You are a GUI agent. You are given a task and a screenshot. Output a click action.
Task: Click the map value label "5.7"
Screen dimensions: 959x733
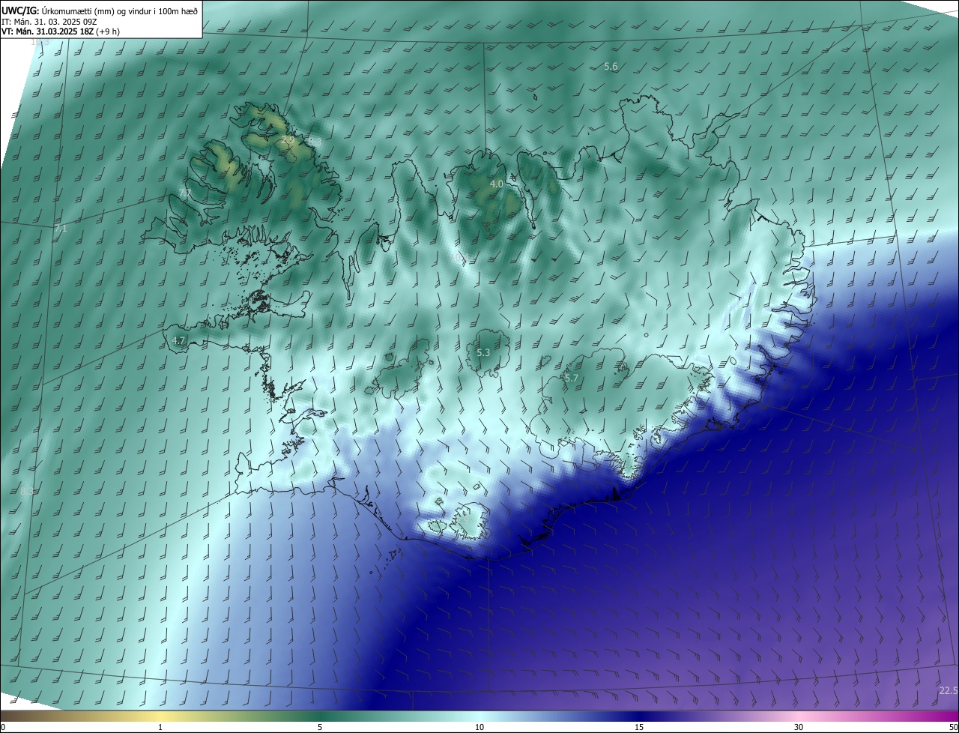(x=572, y=378)
